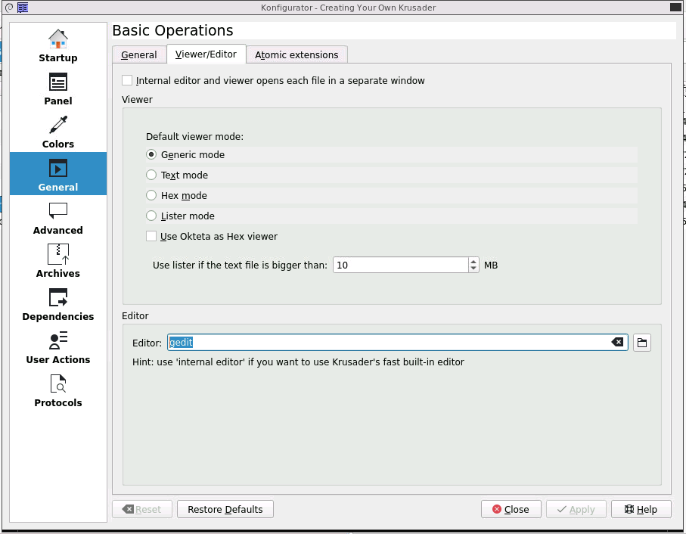
Task: Open the User Actions settings page
Action: [57, 347]
